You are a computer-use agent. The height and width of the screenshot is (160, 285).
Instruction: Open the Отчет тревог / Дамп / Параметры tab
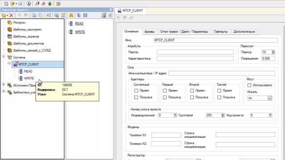(184, 32)
